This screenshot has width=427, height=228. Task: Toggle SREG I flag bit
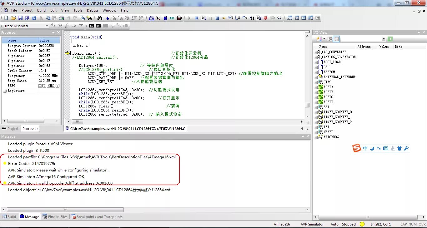pos(40,86)
